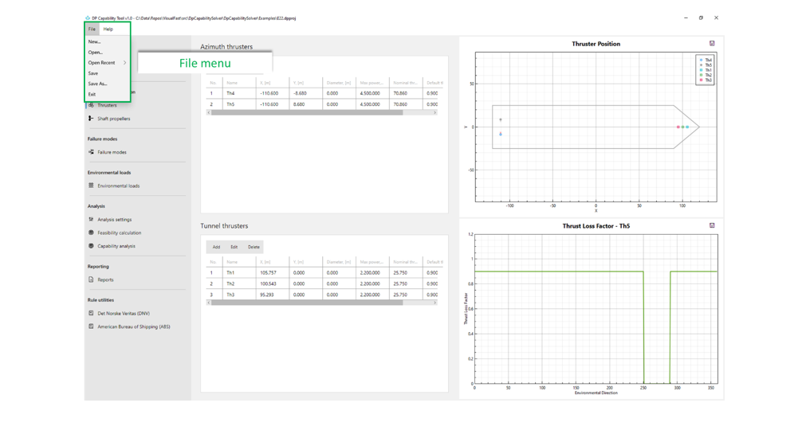Click the -8.680 Y value cell

[x=305, y=93]
